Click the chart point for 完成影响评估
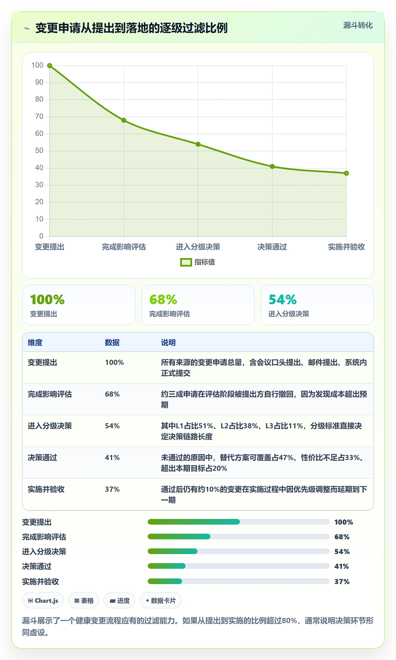The height and width of the screenshot is (660, 396). [124, 120]
